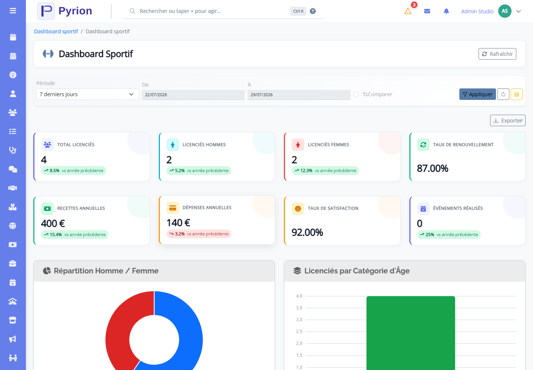Open the messages envelope icon
533x370 pixels.
pyautogui.click(x=427, y=11)
